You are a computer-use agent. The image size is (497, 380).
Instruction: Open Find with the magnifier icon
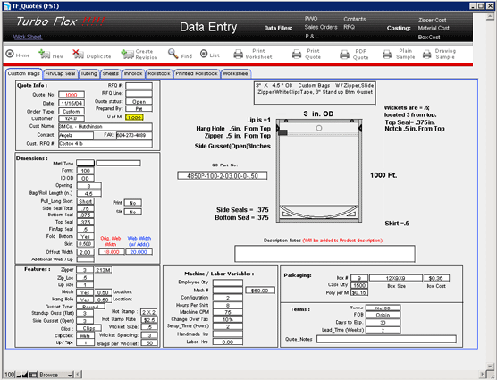point(173,54)
